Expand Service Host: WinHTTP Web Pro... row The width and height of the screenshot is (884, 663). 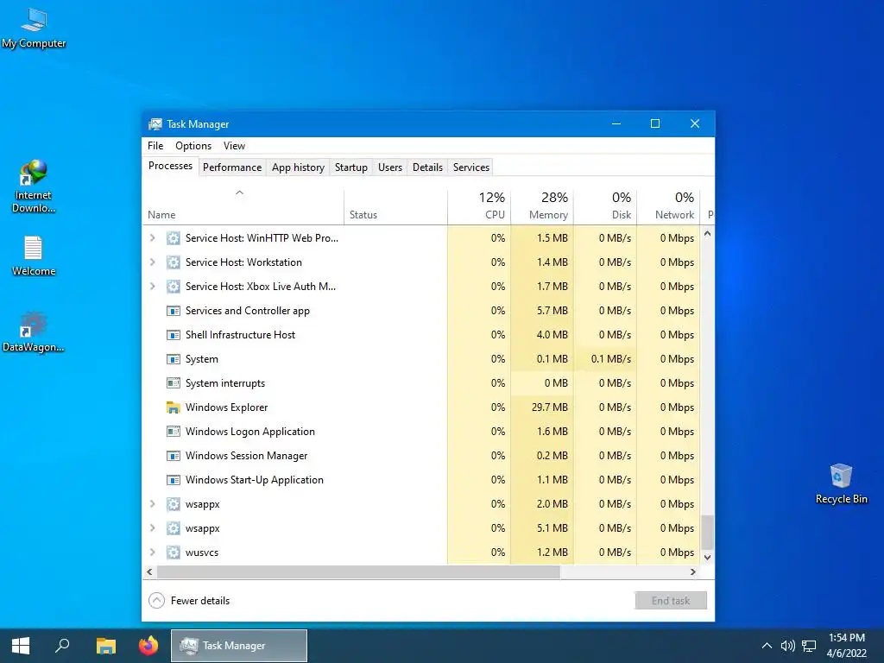(152, 238)
